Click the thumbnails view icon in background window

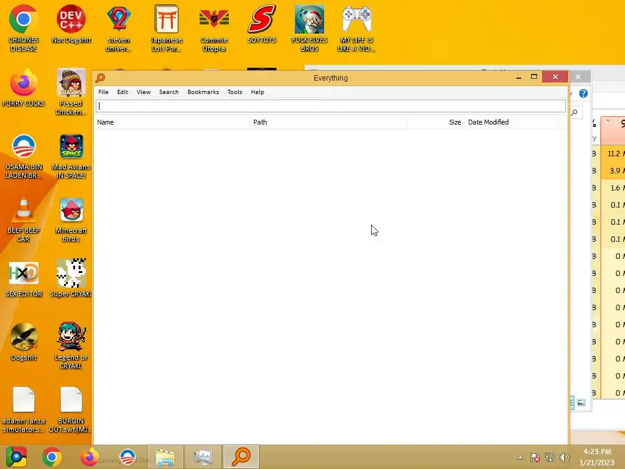click(581, 403)
